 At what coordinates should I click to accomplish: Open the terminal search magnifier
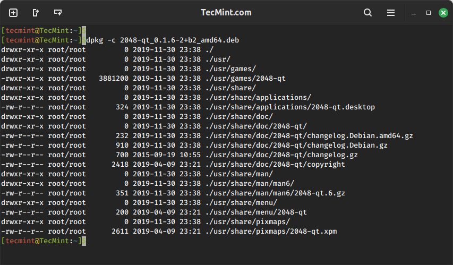[367, 12]
